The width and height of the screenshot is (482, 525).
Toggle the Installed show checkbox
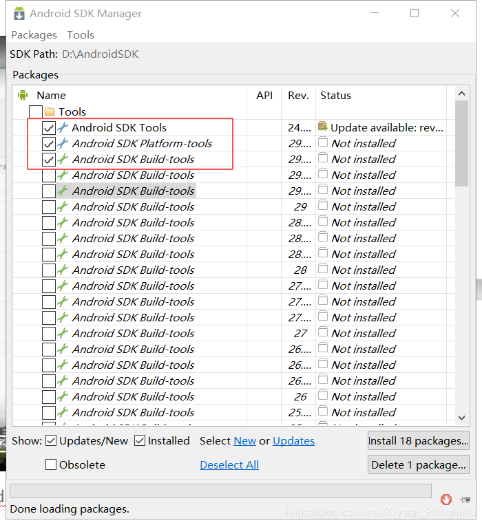pyautogui.click(x=140, y=440)
